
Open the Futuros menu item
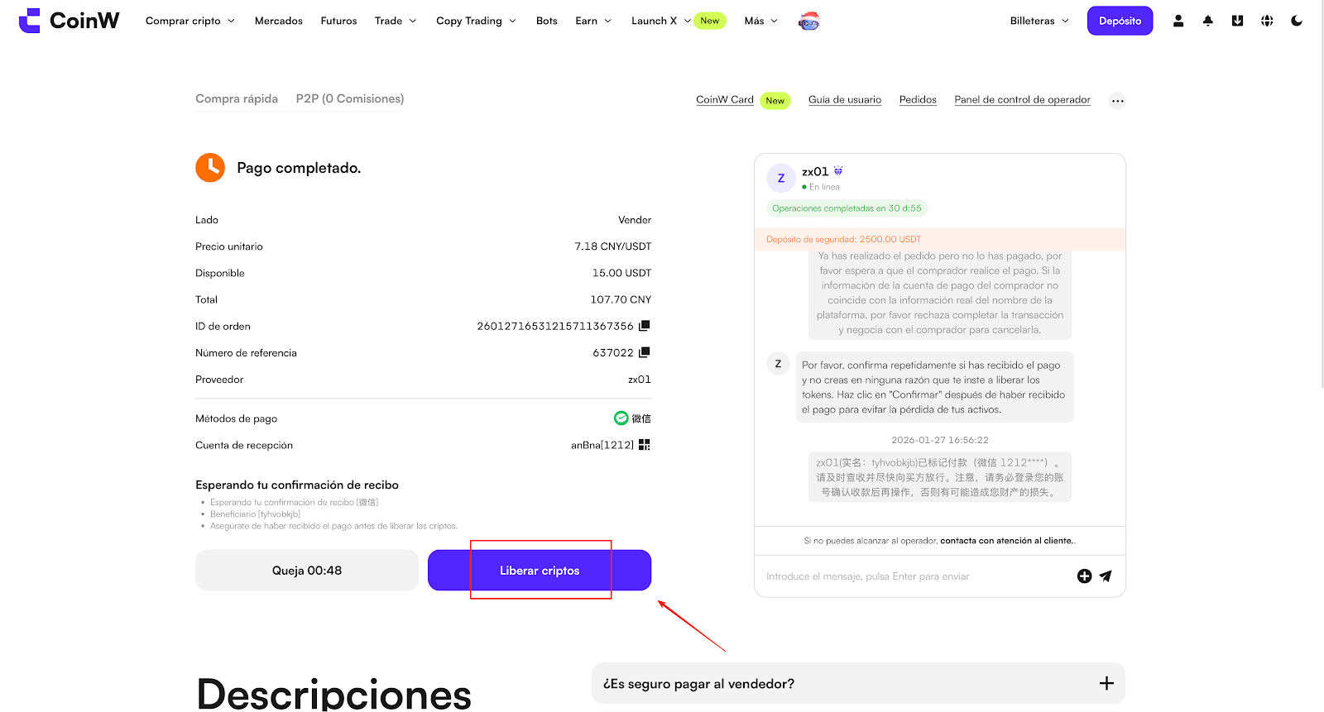(338, 21)
